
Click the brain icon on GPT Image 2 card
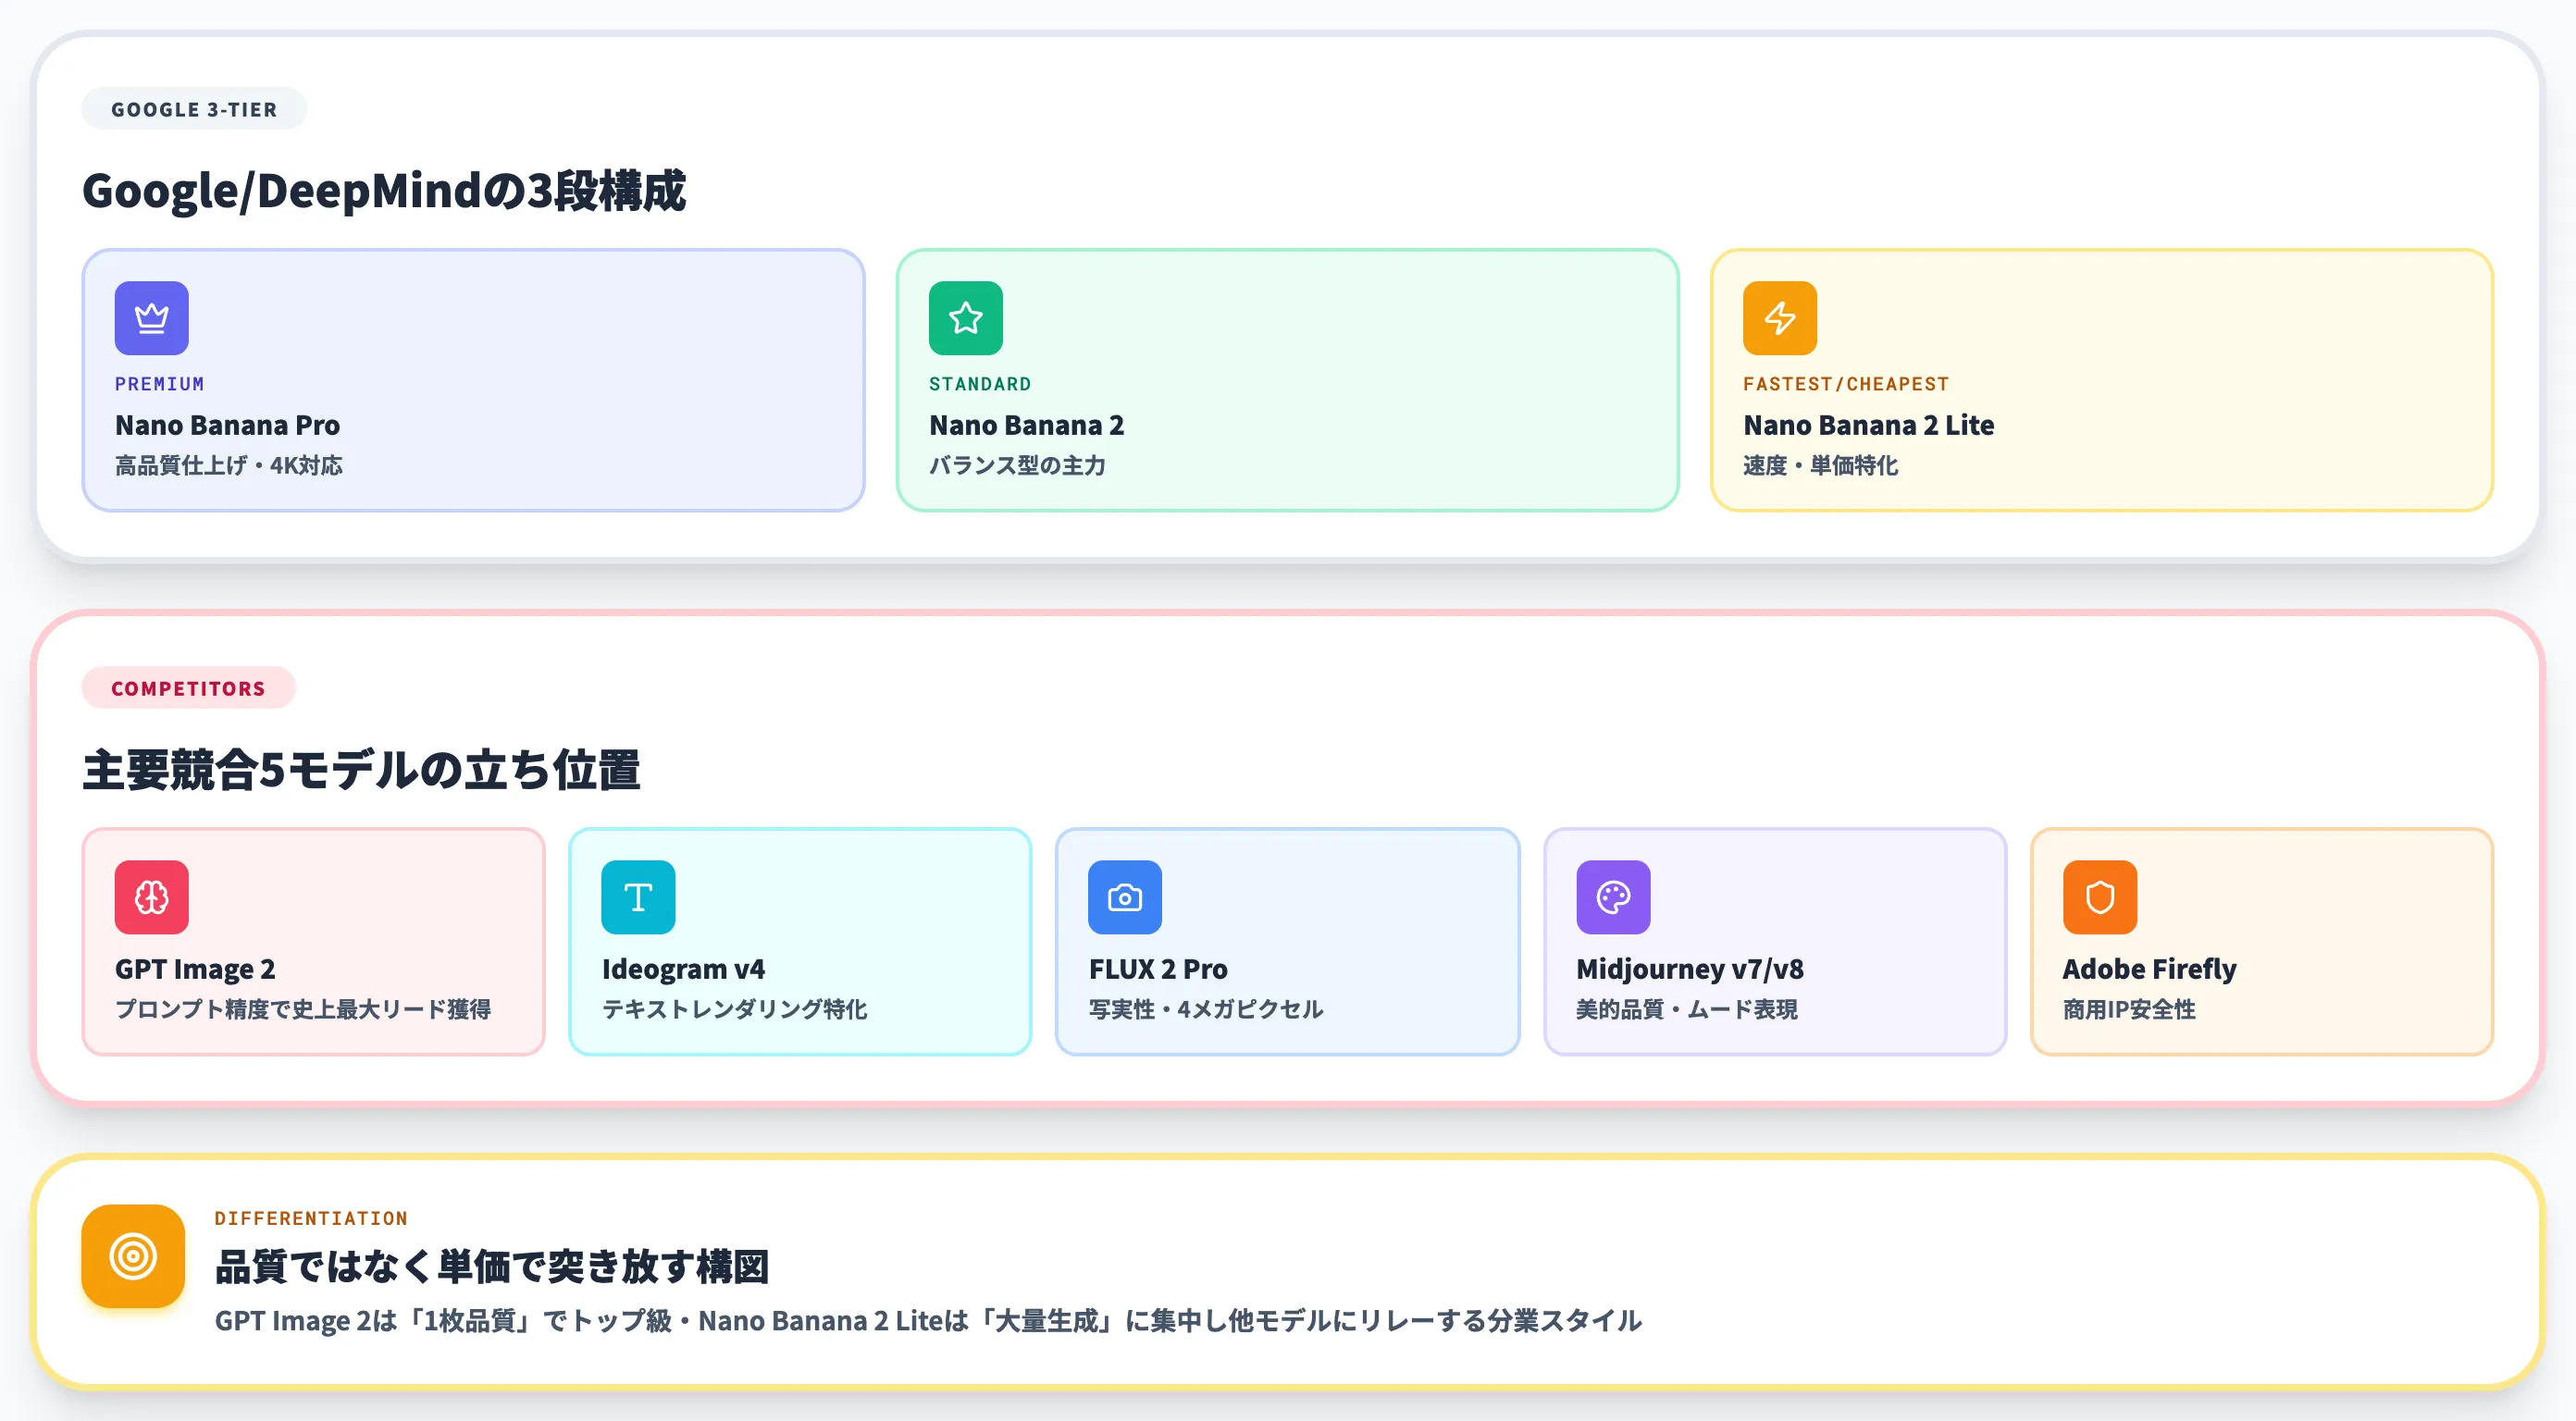click(x=151, y=897)
